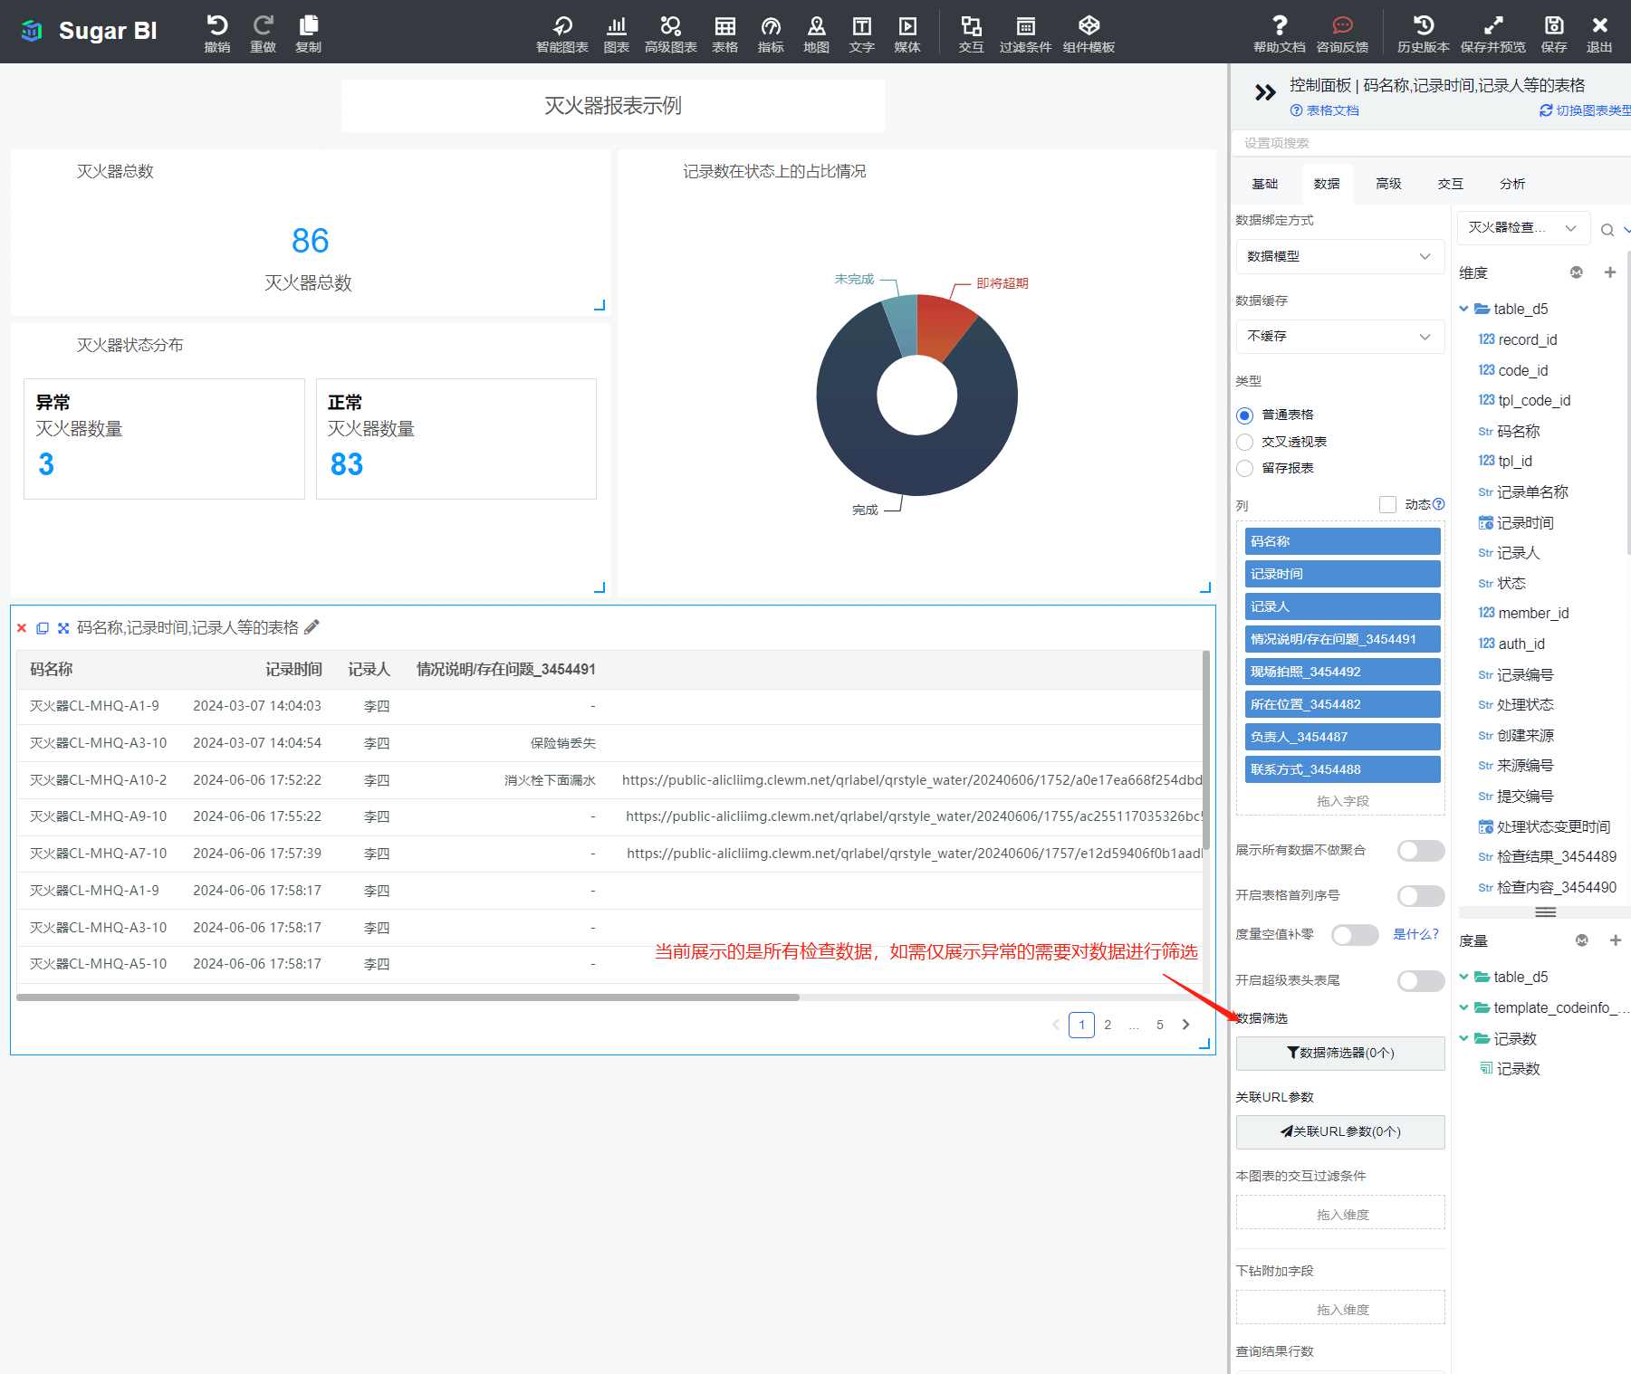Switch to the 数据 tab
Image resolution: width=1631 pixels, height=1374 pixels.
coord(1327,184)
